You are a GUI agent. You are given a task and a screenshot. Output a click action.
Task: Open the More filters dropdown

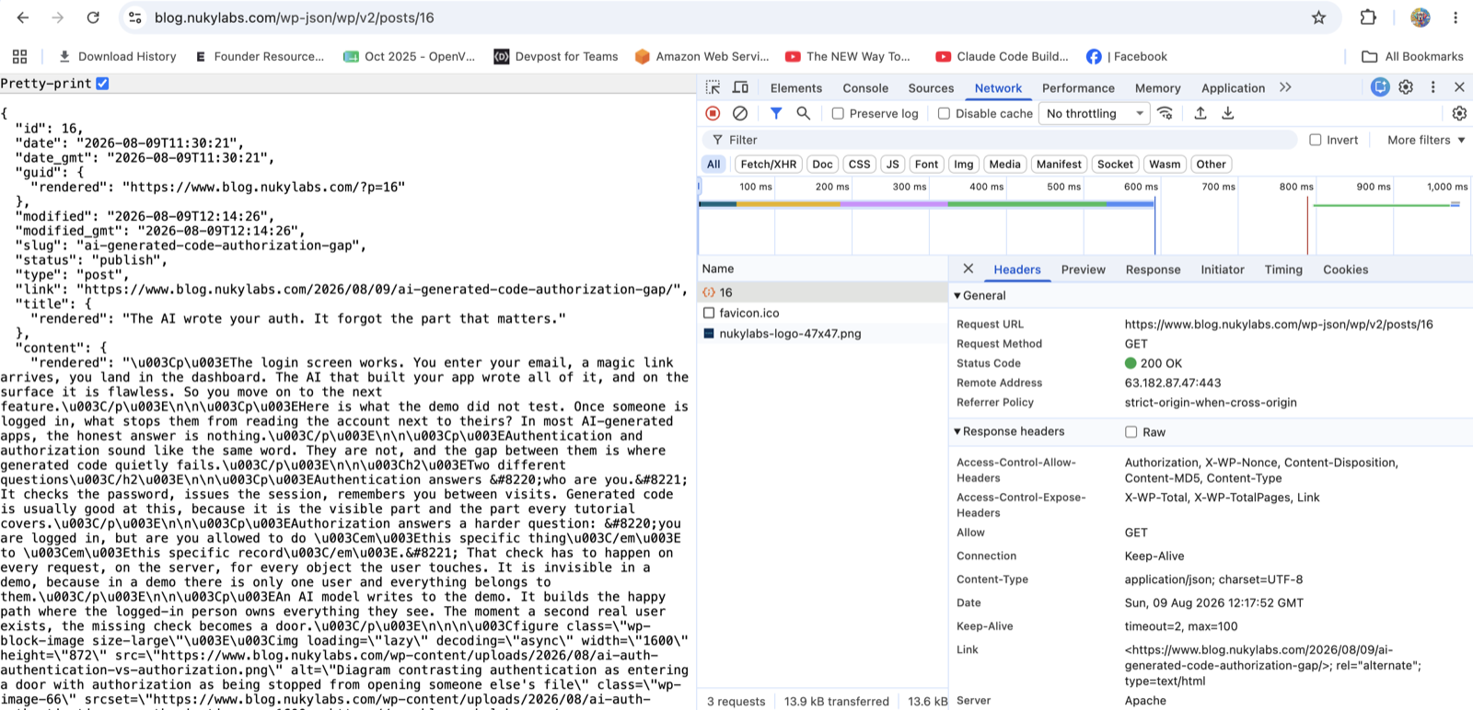1425,140
